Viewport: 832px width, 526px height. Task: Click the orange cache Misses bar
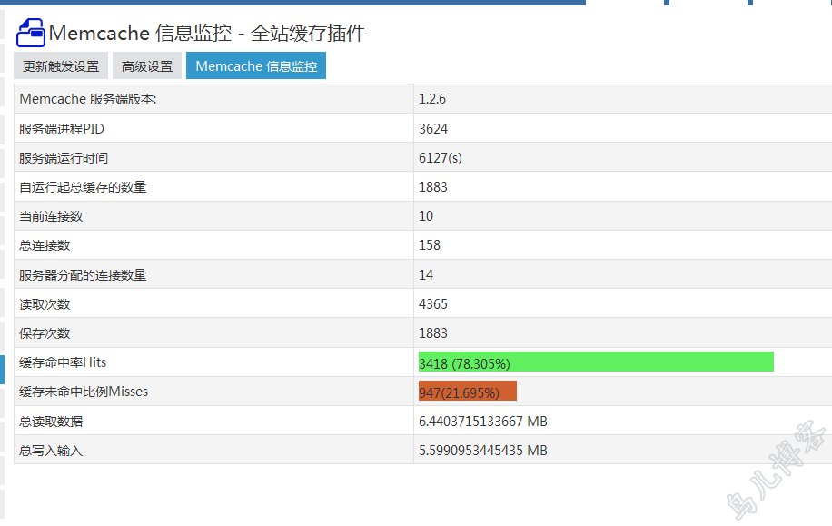click(468, 392)
